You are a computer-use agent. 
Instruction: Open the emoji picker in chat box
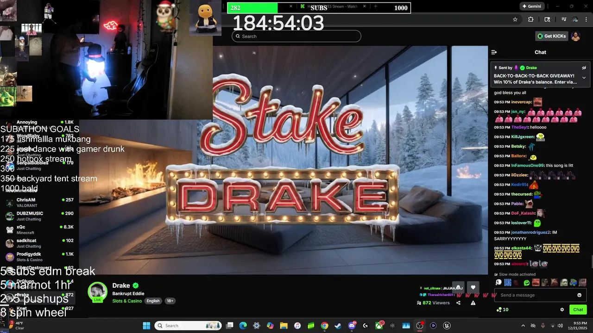click(x=579, y=295)
